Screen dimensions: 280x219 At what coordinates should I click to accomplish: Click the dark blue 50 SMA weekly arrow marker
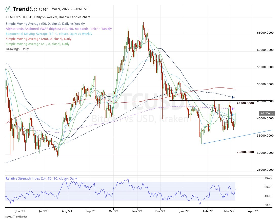click(233, 97)
